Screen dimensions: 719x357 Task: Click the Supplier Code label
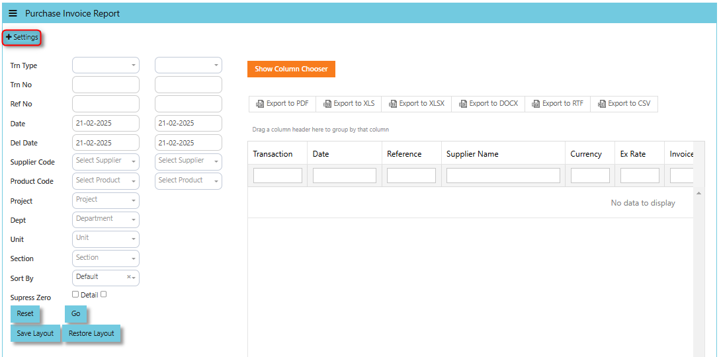[32, 162]
